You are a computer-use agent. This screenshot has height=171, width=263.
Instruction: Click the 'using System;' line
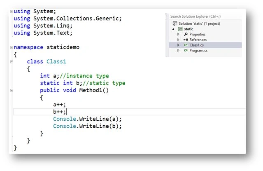click(35, 12)
